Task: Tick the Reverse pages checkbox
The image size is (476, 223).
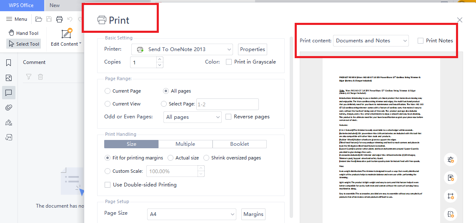Action: 228,117
